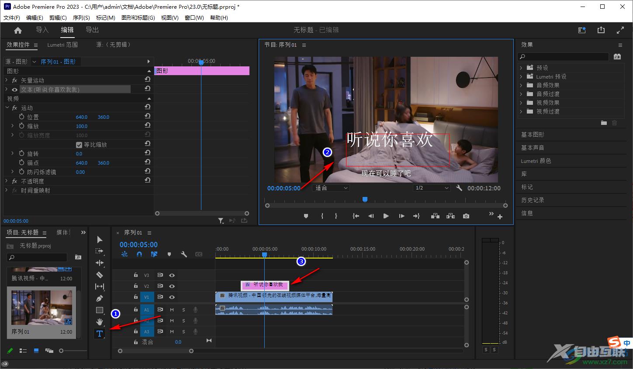This screenshot has width=633, height=369.
Task: Go to Out point
Action: [416, 216]
